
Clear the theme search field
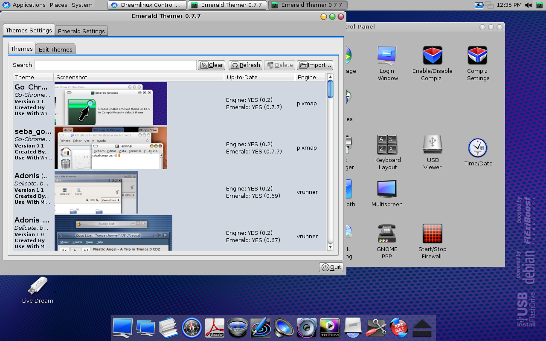pyautogui.click(x=211, y=65)
